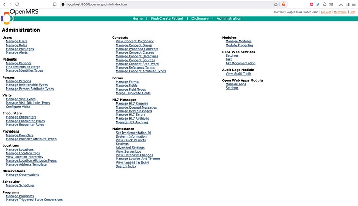Click Migrate HL7 Archives
The height and width of the screenshot is (206, 358).
[x=132, y=122]
